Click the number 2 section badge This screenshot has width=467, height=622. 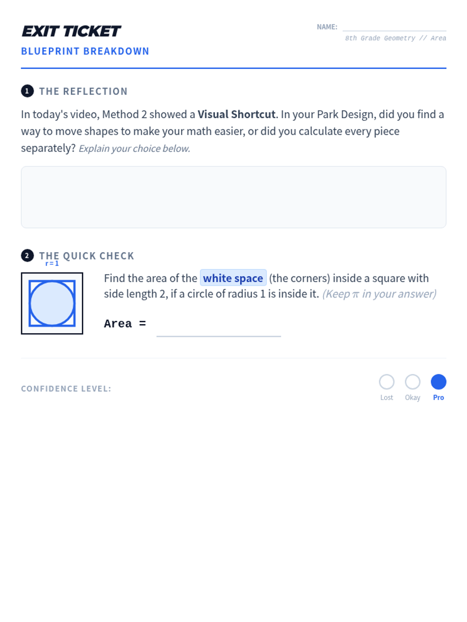click(27, 255)
